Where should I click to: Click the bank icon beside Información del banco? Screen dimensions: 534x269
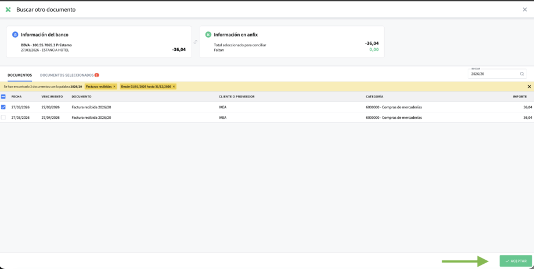click(x=15, y=34)
